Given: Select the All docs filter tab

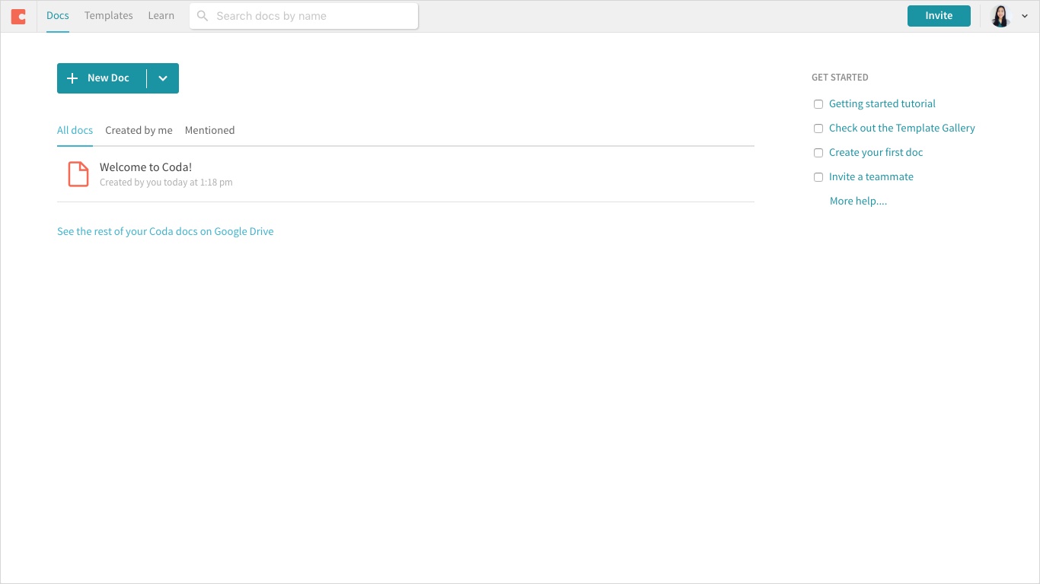Looking at the screenshot, I should 75,130.
